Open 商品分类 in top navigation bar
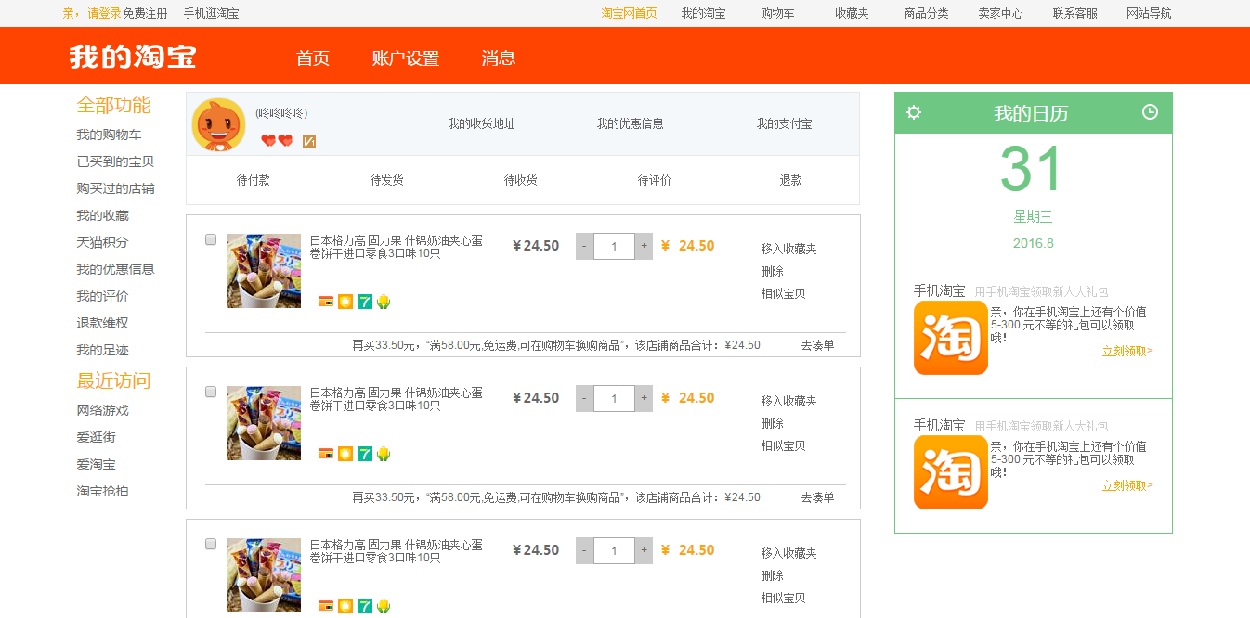Image resolution: width=1250 pixels, height=618 pixels. [x=926, y=13]
